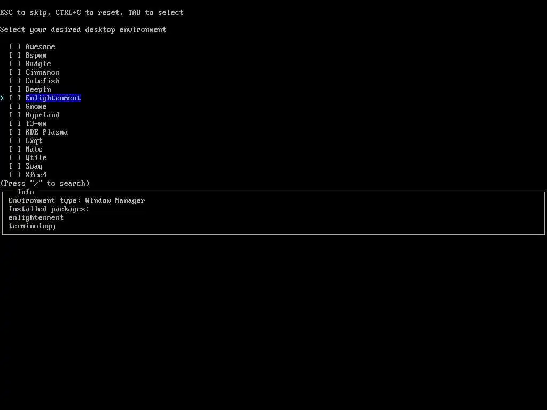Click the 'Press "/" to search' hint
Image resolution: width=547 pixels, height=410 pixels.
coord(45,184)
